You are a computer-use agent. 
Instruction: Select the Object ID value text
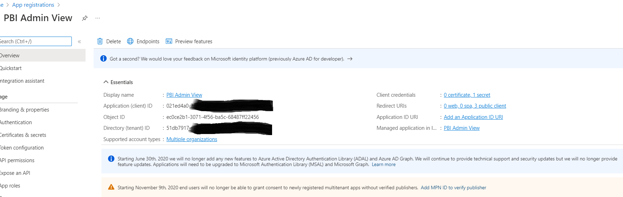[x=213, y=117]
